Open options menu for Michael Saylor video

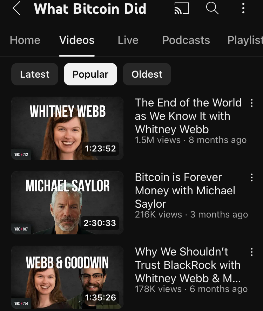(251, 177)
